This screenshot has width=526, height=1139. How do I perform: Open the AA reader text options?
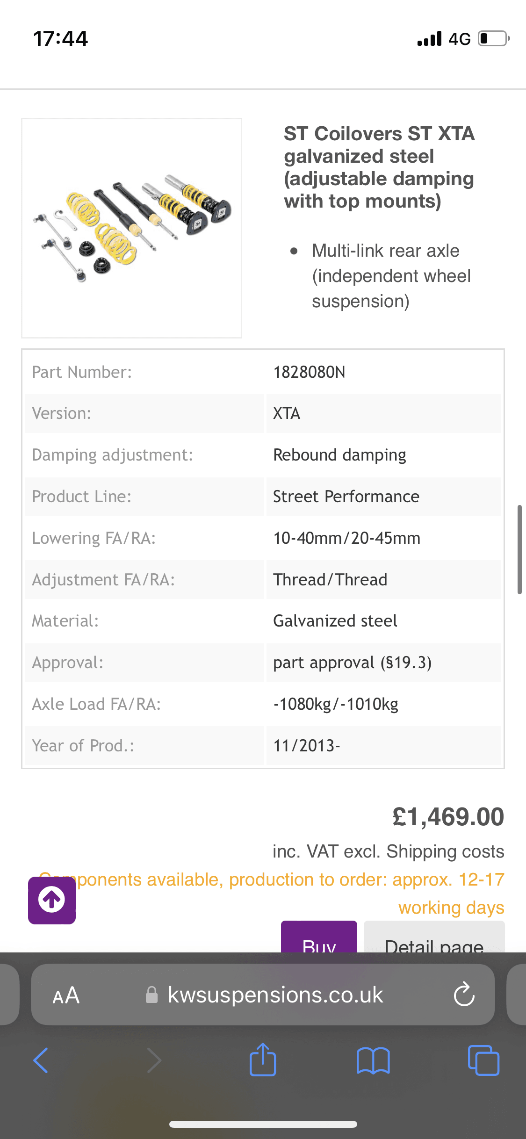coord(66,995)
